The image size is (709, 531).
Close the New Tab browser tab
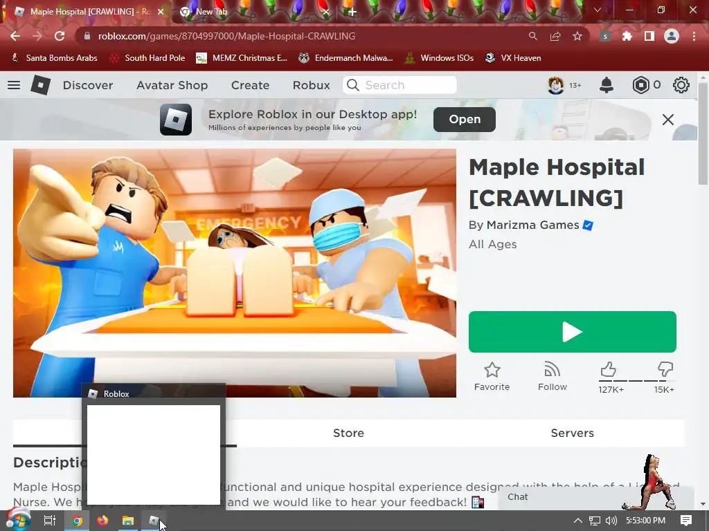pos(325,12)
